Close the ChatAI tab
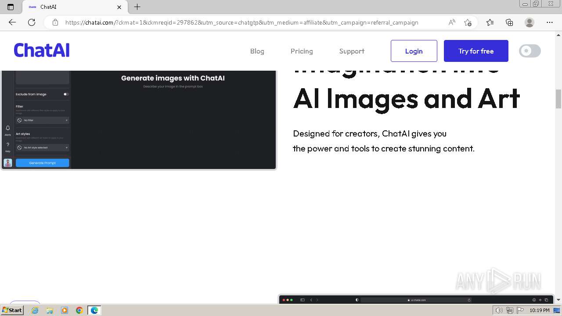This screenshot has width=562, height=316. (x=119, y=7)
